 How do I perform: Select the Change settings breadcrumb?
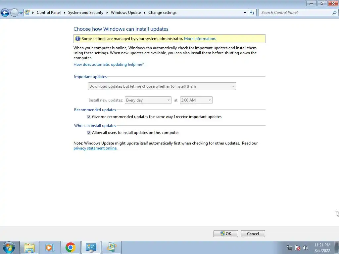tap(162, 13)
